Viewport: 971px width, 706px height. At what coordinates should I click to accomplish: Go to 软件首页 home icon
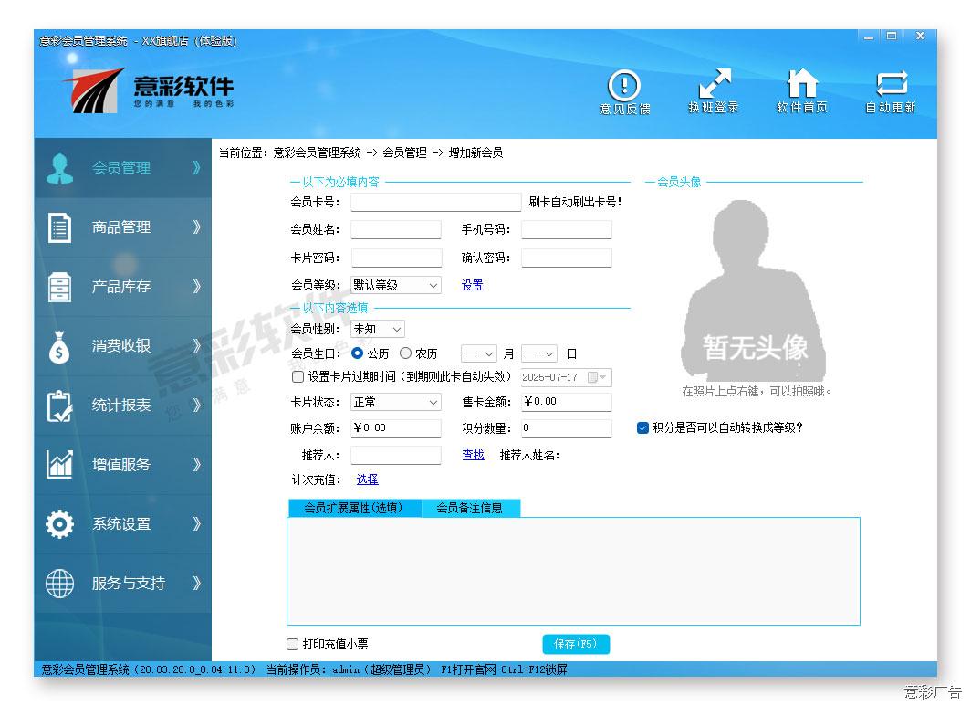801,88
